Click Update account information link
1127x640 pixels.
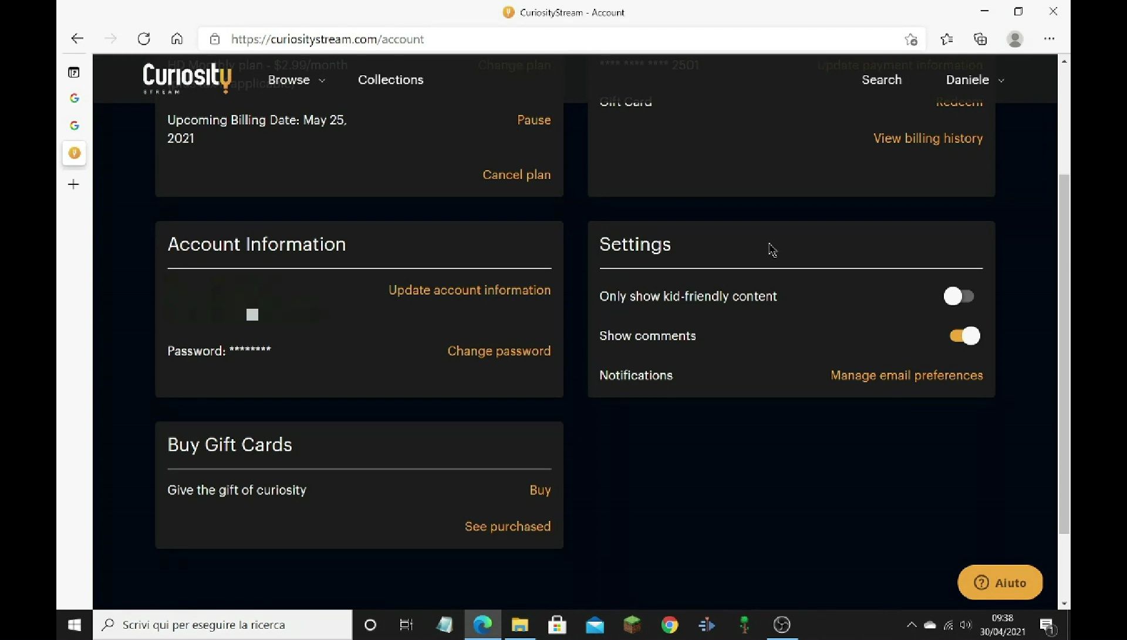tap(470, 290)
